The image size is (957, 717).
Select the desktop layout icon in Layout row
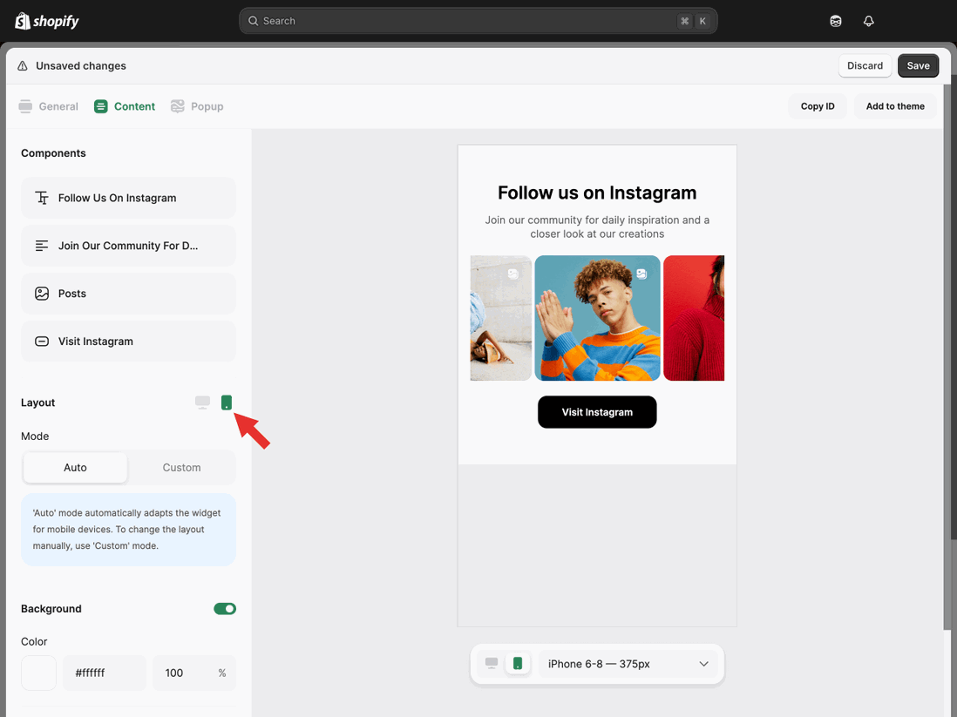(x=202, y=402)
